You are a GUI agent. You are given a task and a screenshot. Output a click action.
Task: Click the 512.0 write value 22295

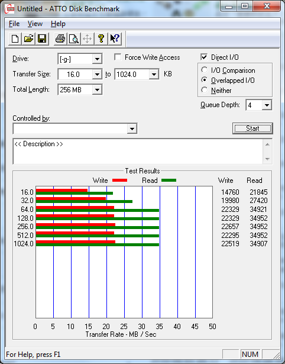click(230, 236)
